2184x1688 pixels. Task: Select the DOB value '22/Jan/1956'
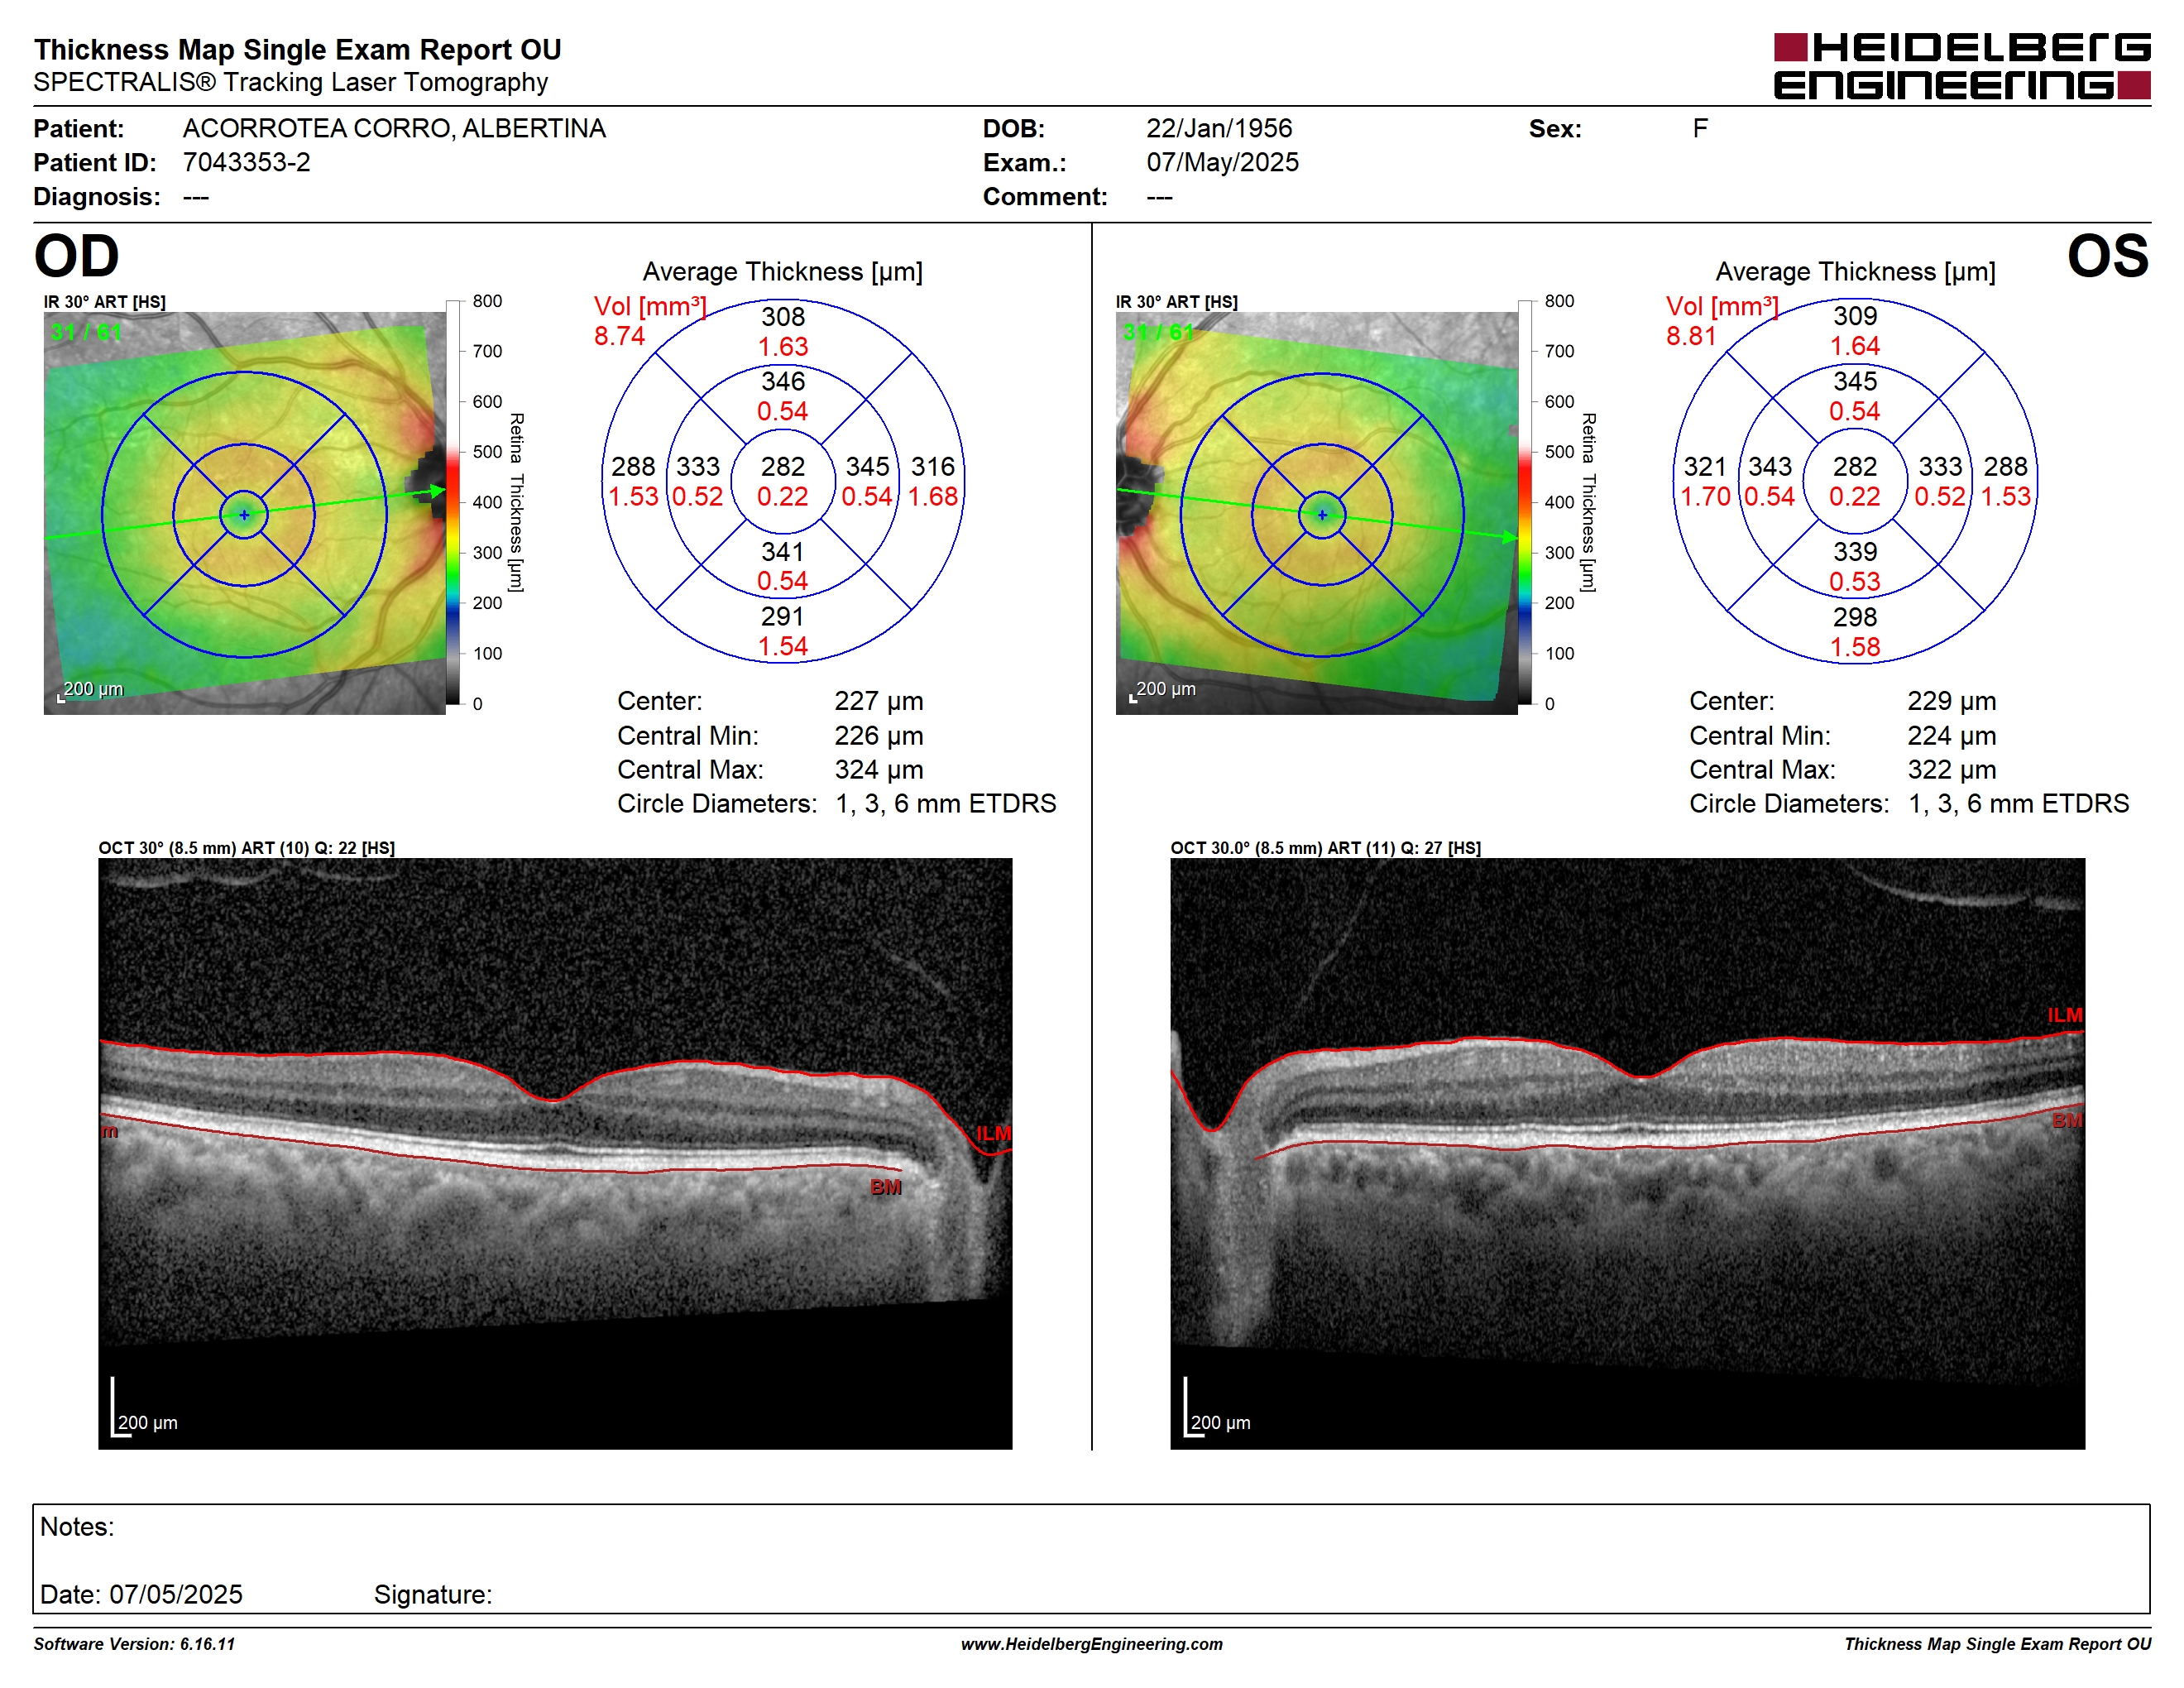coord(1219,129)
